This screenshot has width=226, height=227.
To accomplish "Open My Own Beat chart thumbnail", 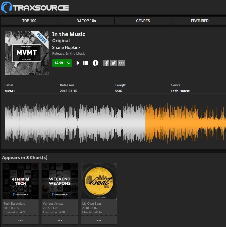I will pos(99,181).
